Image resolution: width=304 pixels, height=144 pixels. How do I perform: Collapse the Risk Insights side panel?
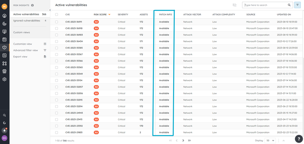coord(50,10)
